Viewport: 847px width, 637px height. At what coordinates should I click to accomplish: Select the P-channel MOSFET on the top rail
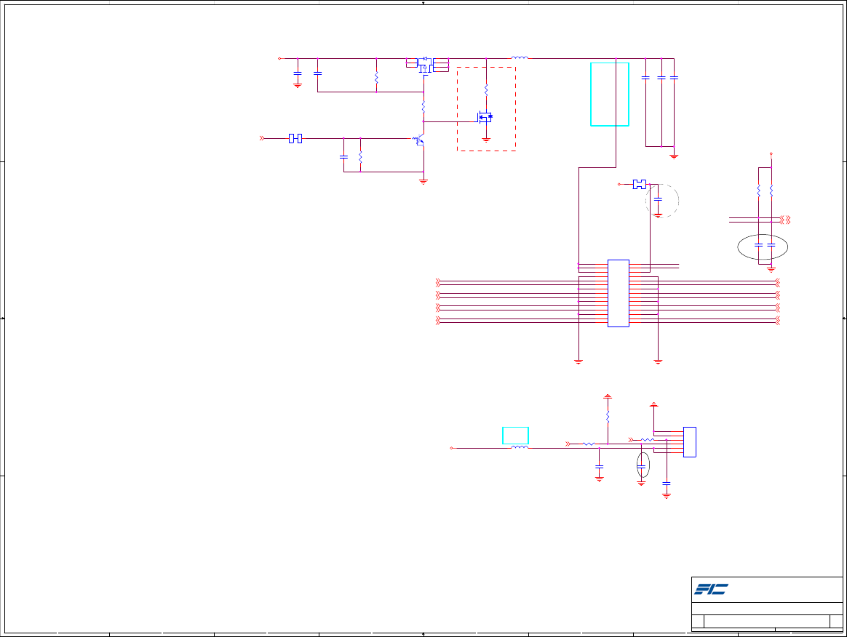point(426,65)
